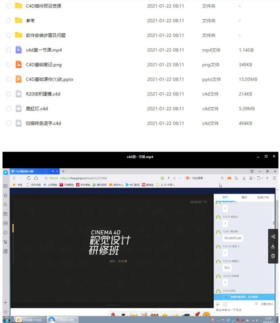The image size is (280, 323).
Task: Open the orange gamepad game center icon
Action: pyautogui.click(x=230, y=178)
